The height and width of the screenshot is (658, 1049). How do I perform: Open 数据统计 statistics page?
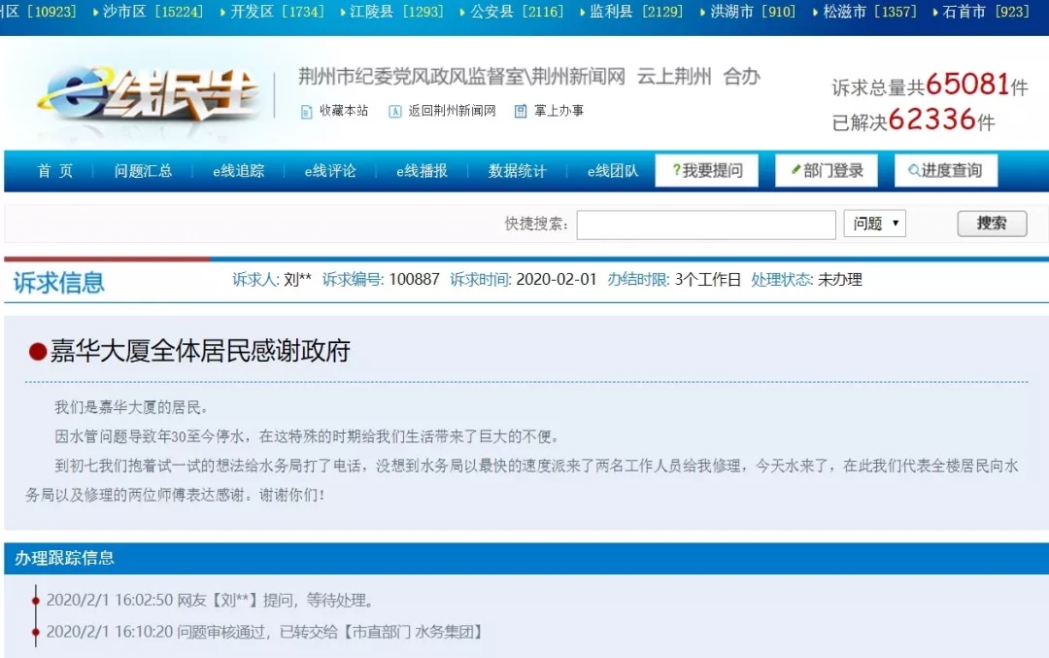tap(517, 171)
